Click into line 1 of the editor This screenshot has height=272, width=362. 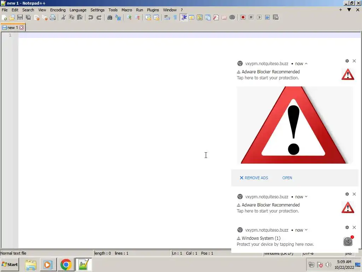pos(189,35)
